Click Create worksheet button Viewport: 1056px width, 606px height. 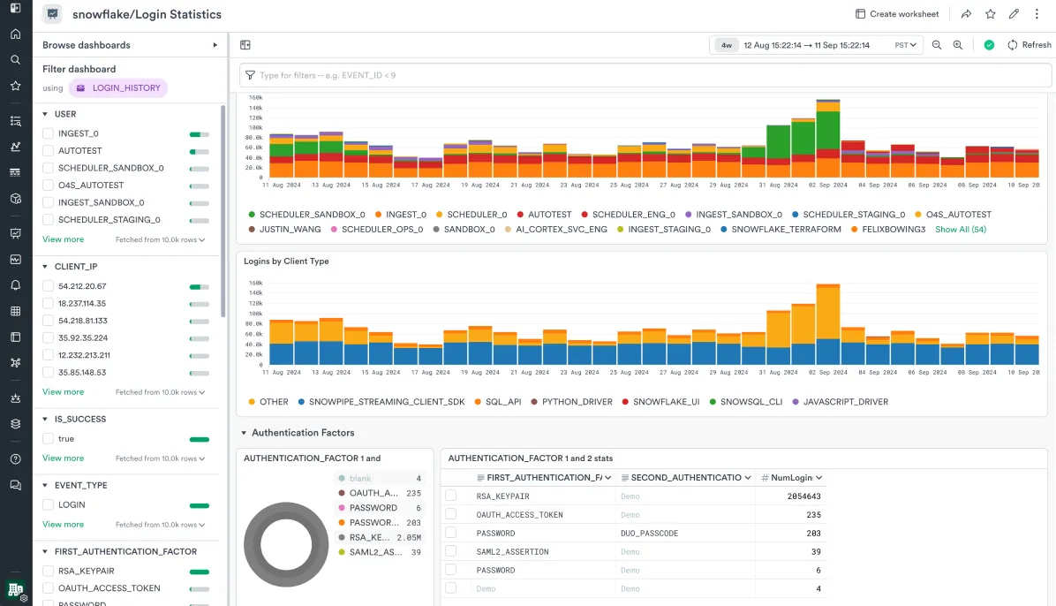pos(897,14)
